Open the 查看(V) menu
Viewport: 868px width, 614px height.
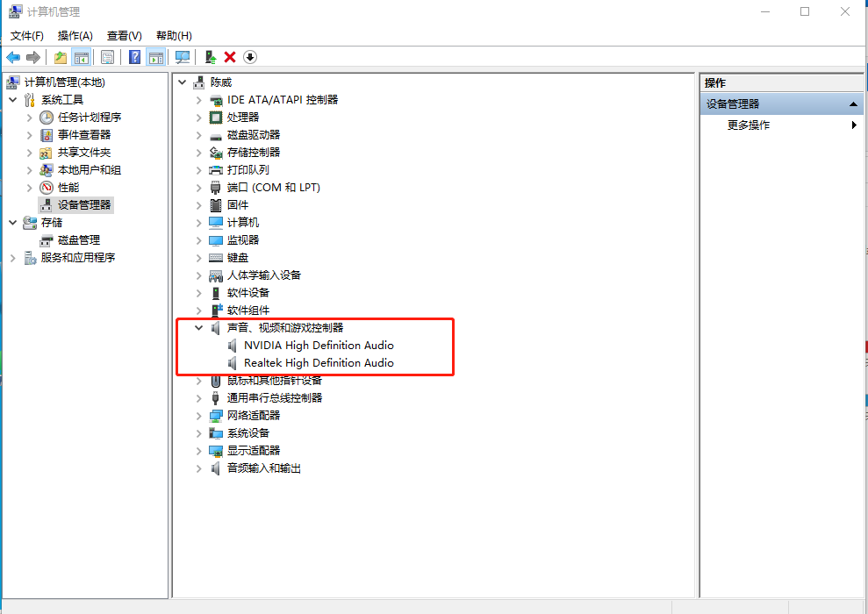click(124, 36)
